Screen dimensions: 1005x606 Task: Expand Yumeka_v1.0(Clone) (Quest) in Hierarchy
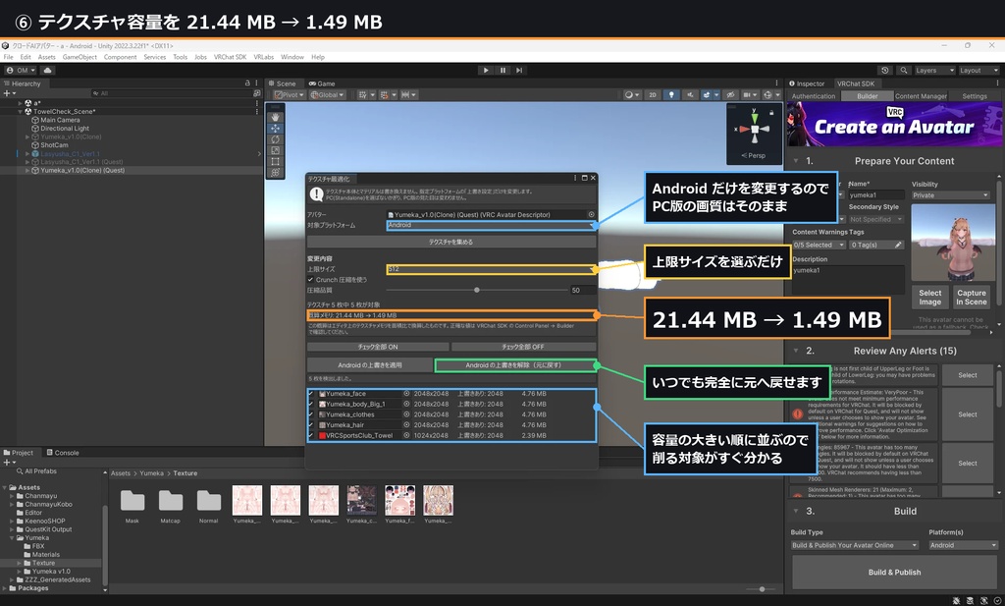tap(26, 170)
